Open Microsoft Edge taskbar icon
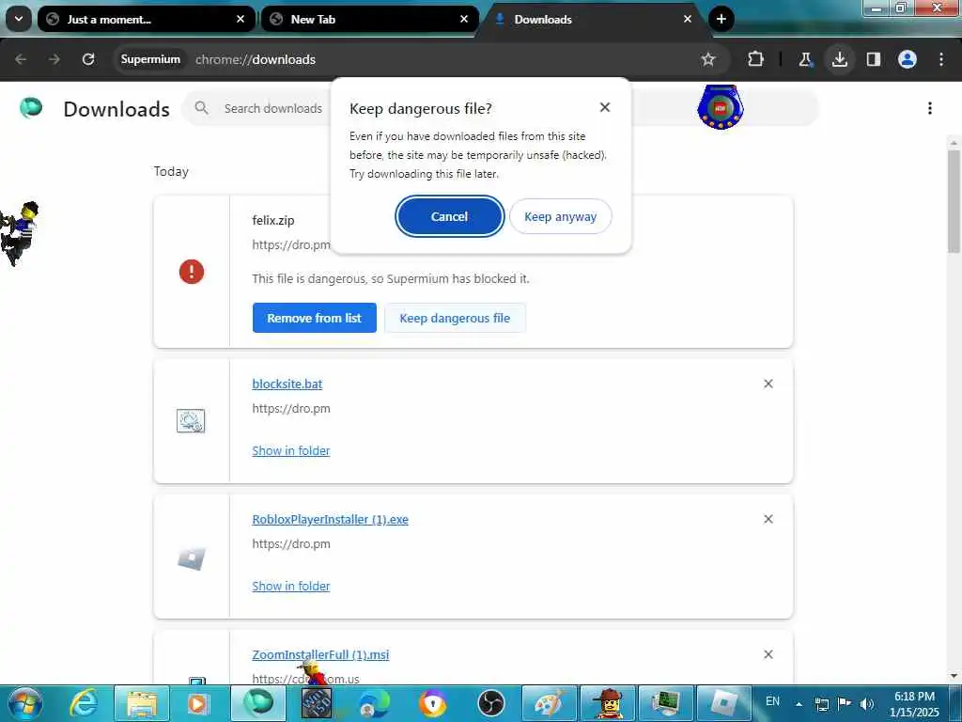Screen dimensions: 962x722 click(374, 703)
